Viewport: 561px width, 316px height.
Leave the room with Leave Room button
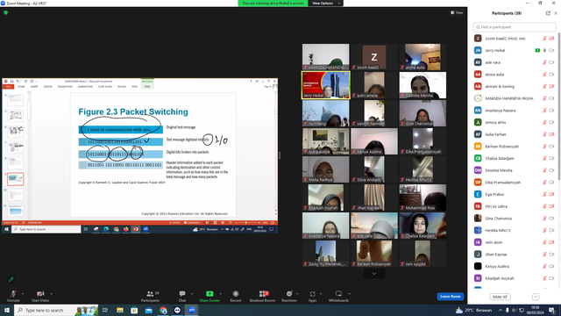450,297
